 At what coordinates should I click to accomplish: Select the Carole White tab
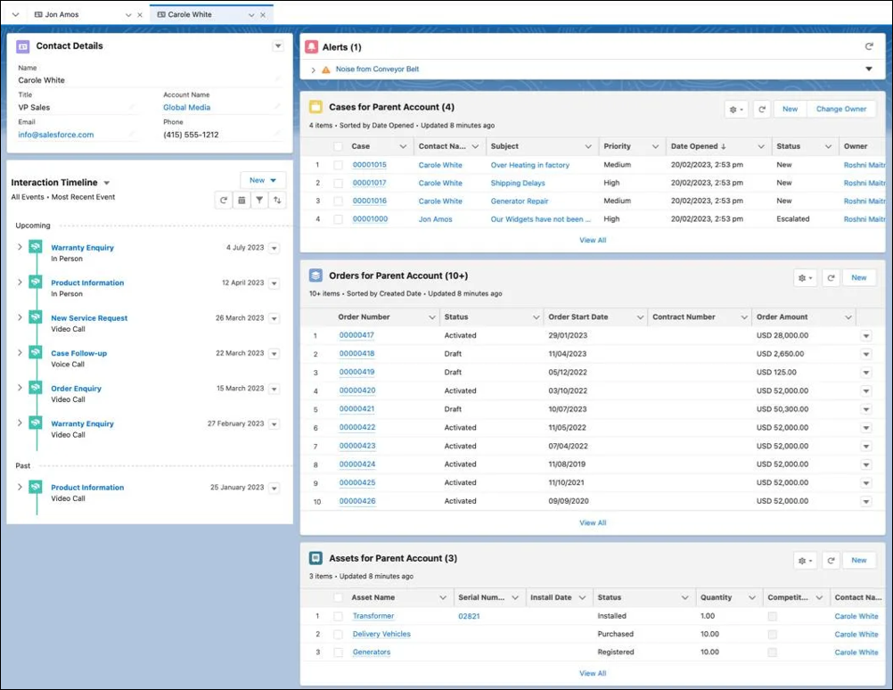pyautogui.click(x=190, y=15)
